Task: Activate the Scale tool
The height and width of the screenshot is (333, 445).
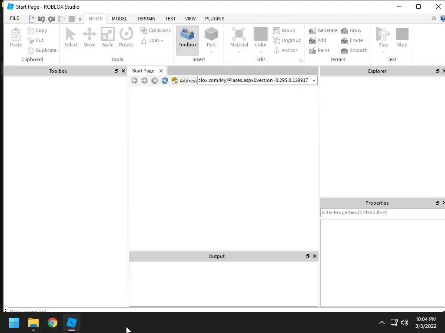Action: (108, 37)
